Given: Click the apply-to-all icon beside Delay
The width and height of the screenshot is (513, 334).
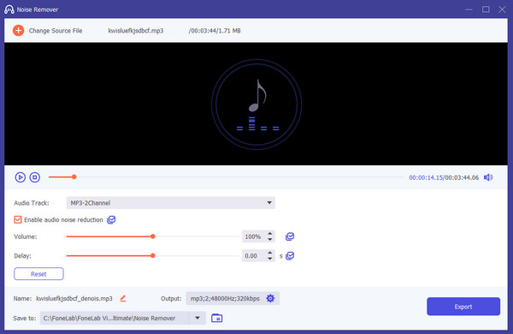Looking at the screenshot, I should [x=290, y=256].
